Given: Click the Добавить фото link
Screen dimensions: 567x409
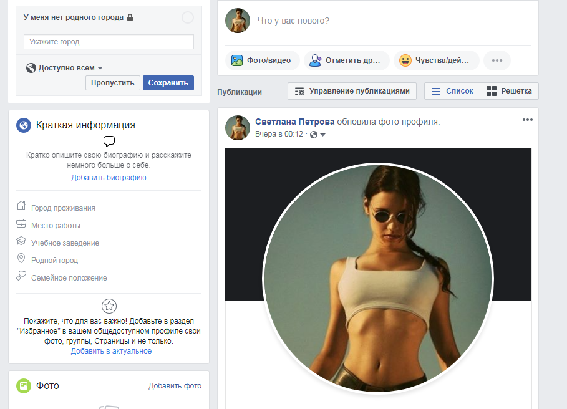Looking at the screenshot, I should pyautogui.click(x=175, y=386).
